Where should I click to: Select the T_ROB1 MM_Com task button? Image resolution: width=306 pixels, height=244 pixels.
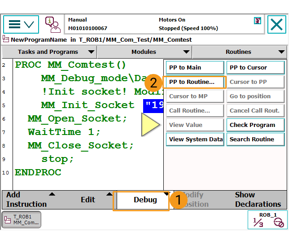(x=22, y=219)
